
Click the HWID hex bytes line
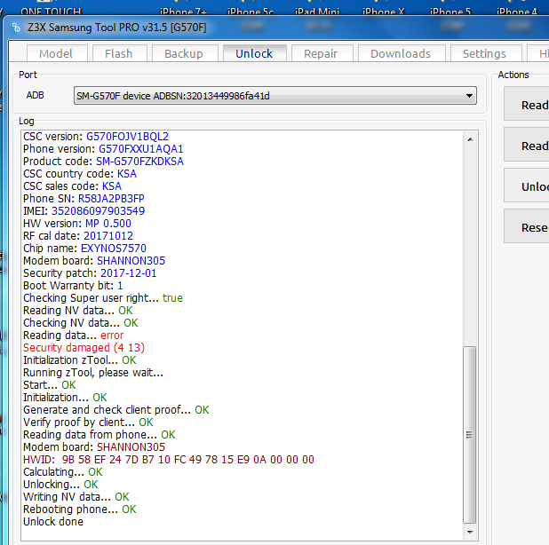[x=169, y=460]
